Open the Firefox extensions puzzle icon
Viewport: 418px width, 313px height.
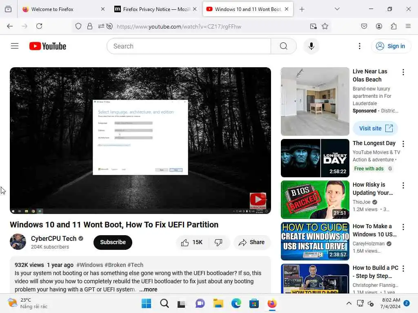[x=394, y=26]
